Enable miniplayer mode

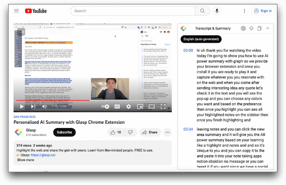(140, 106)
